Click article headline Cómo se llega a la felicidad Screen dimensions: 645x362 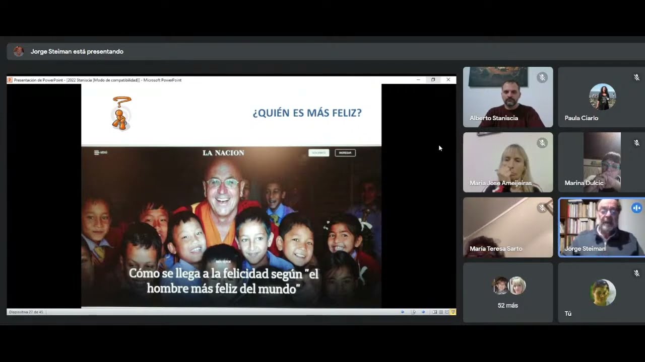(x=224, y=281)
